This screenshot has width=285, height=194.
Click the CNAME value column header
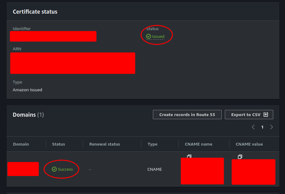(249, 144)
